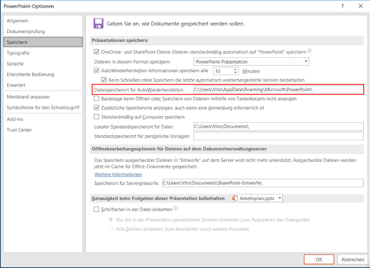Open the Trust Center category
370x268 pixels.
coord(43,130)
